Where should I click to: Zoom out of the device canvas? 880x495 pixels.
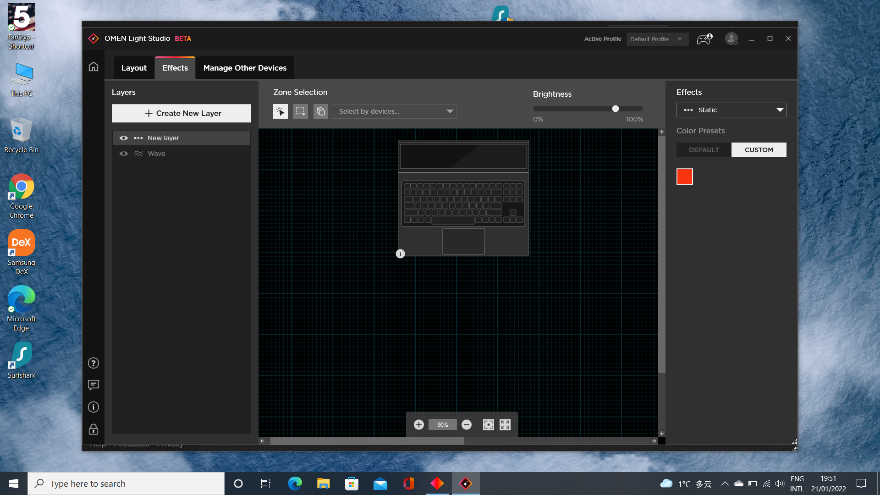467,424
